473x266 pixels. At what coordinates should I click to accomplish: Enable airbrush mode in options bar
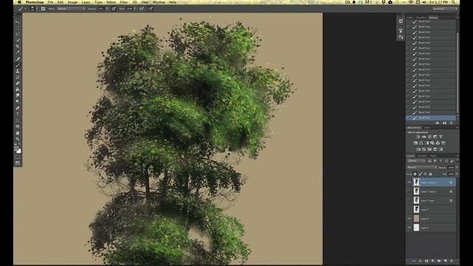point(142,9)
